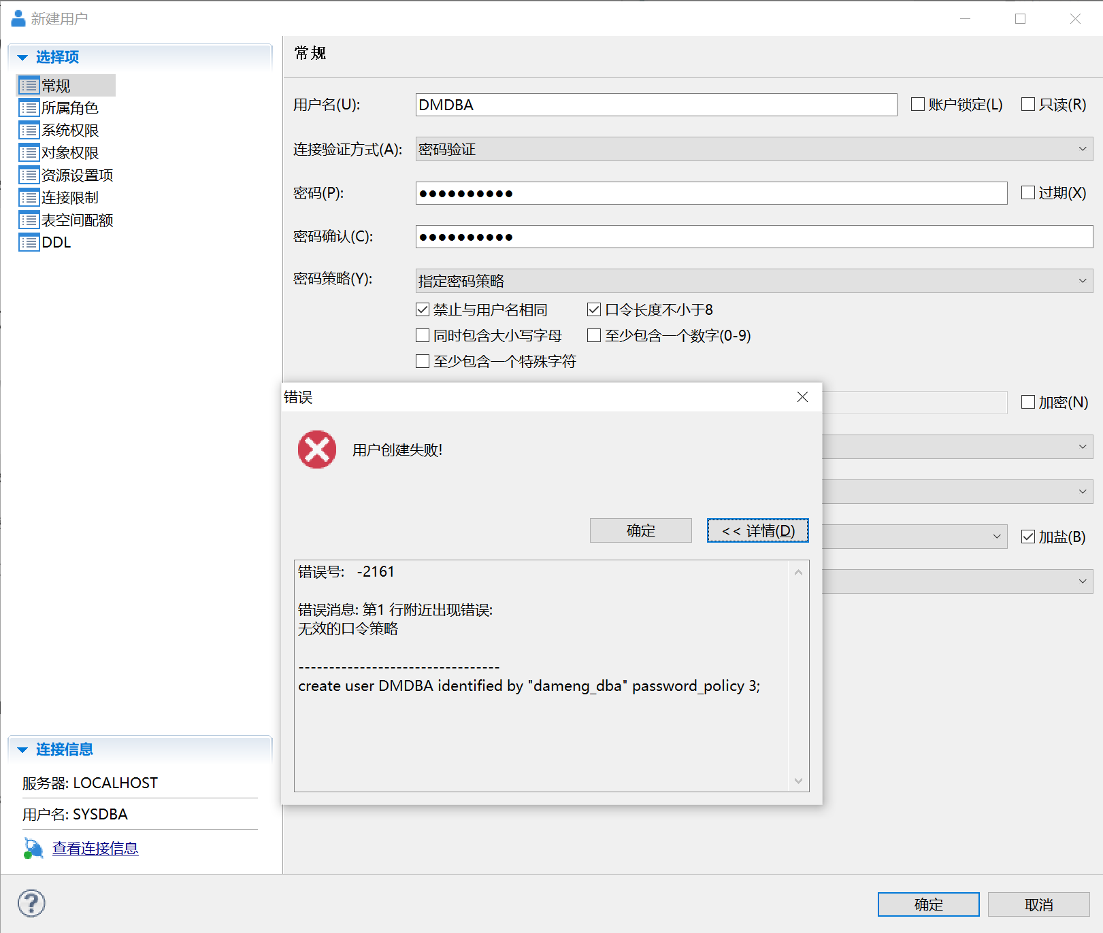Click the 密码确认(C) input field
The width and height of the screenshot is (1103, 933).
coord(754,237)
